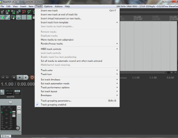Click the Pause transport button
The image size is (178, 138).
(25, 77)
